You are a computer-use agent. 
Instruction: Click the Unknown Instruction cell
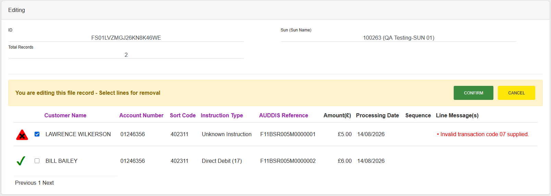[226, 134]
